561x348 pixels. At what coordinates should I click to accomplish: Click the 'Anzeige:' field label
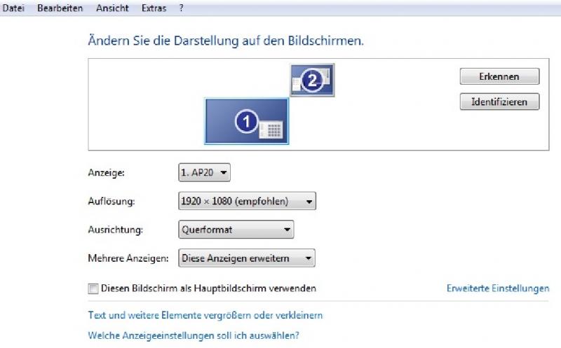click(106, 172)
